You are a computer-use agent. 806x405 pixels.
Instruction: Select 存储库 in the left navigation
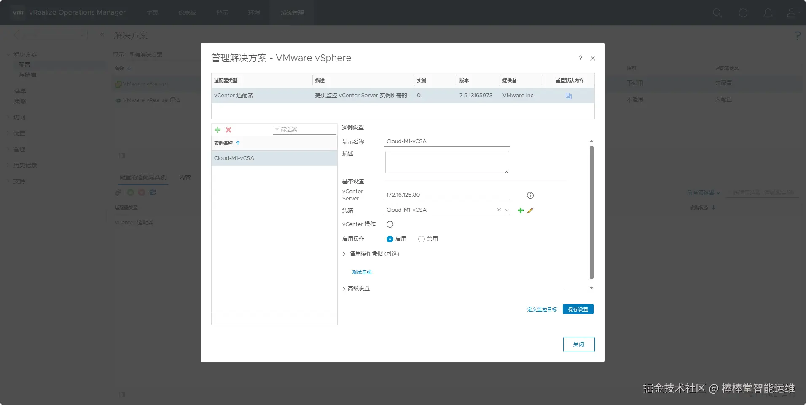[27, 75]
